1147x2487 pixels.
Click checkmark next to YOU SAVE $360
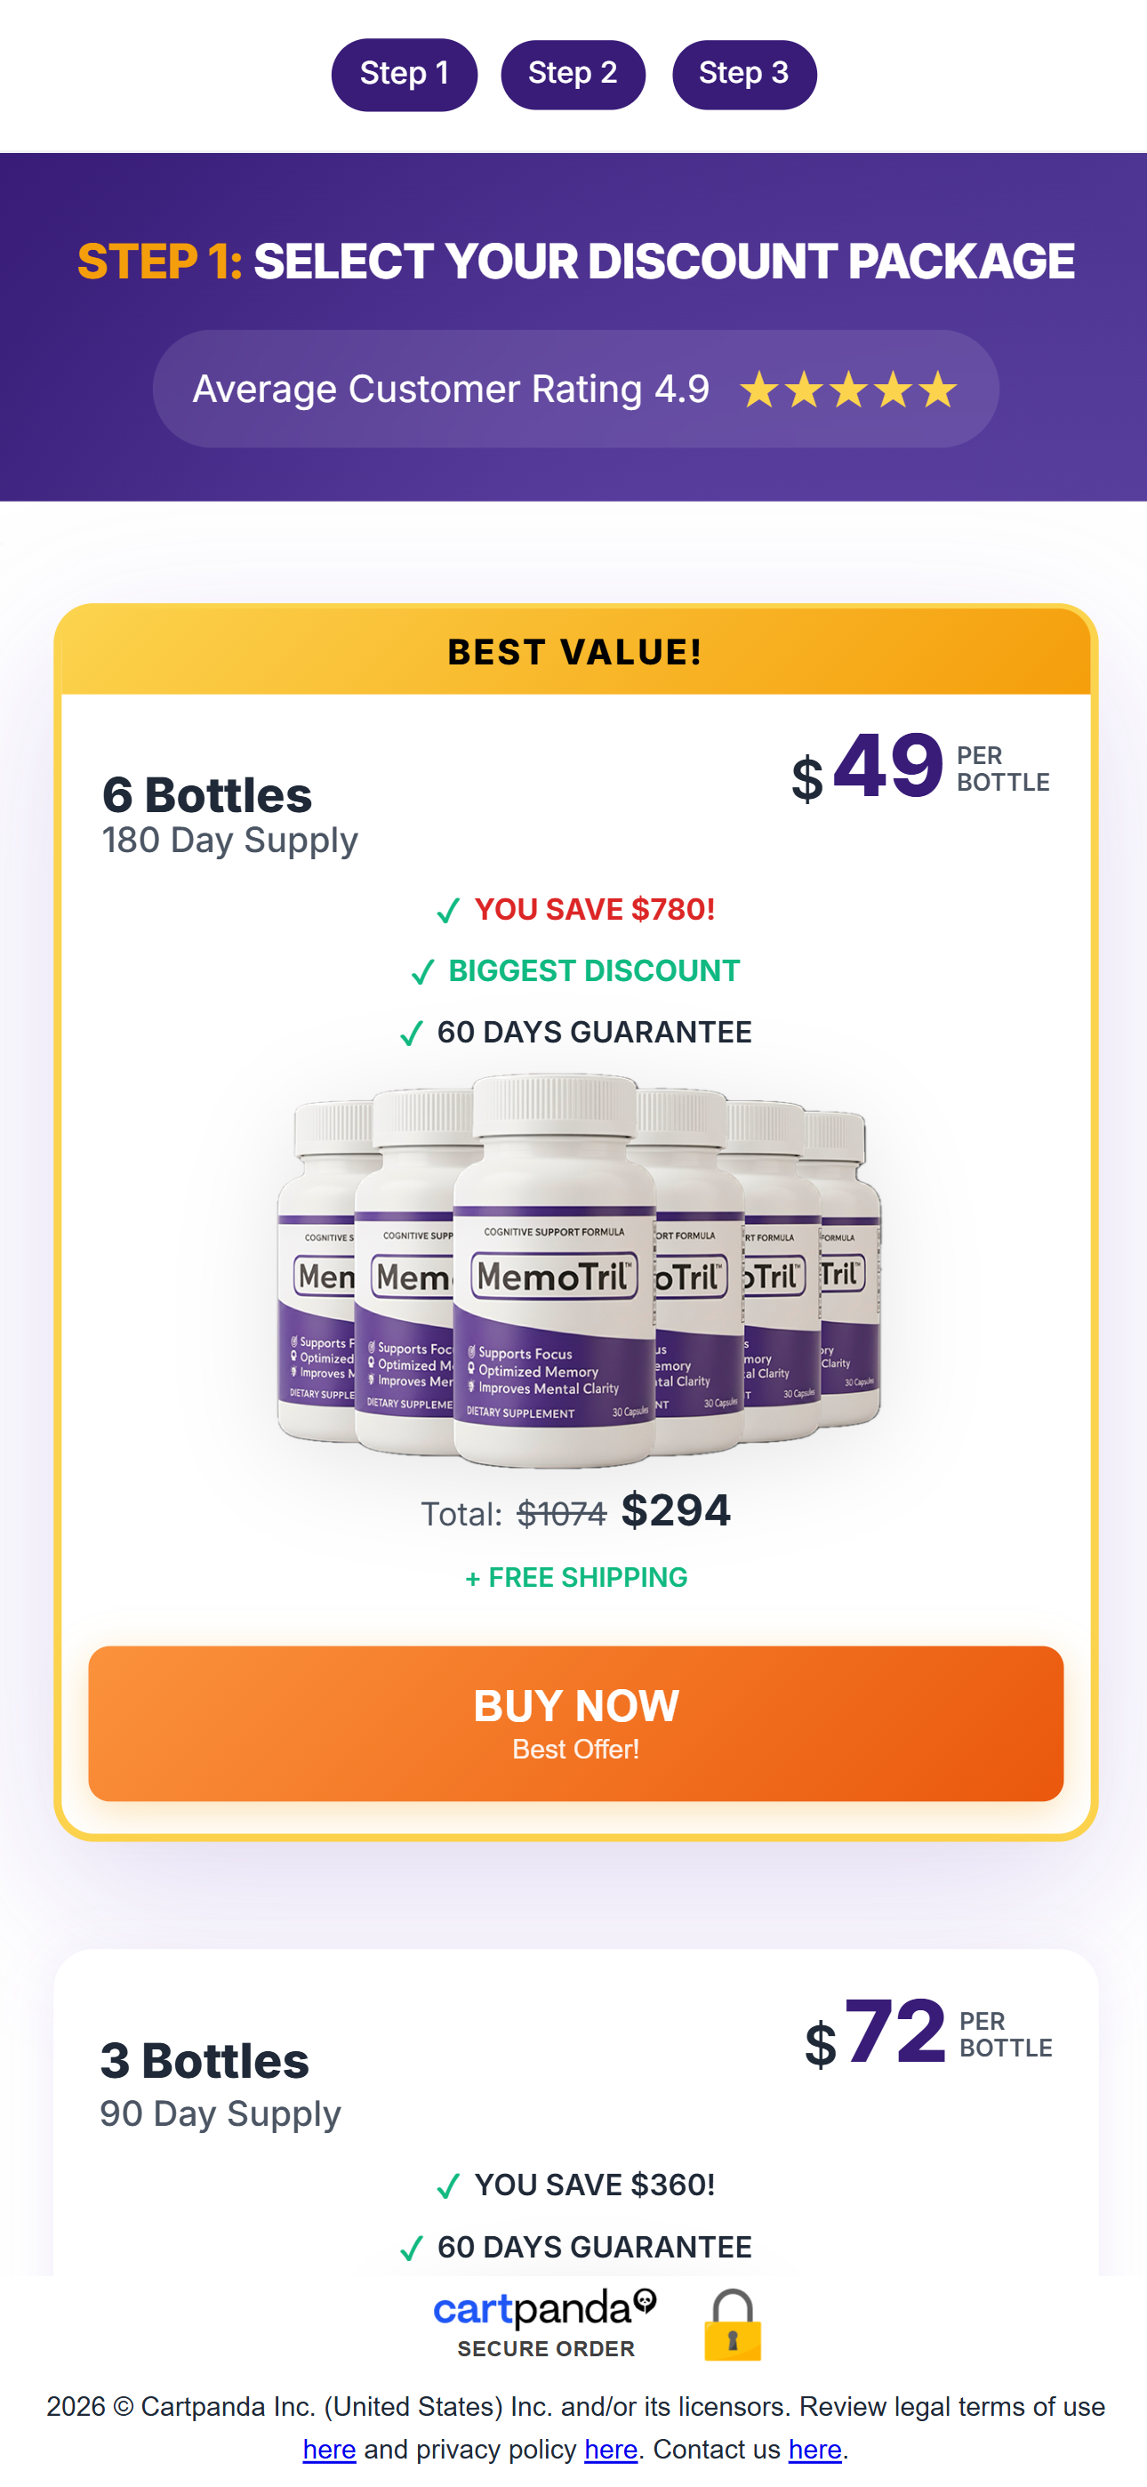(447, 2185)
